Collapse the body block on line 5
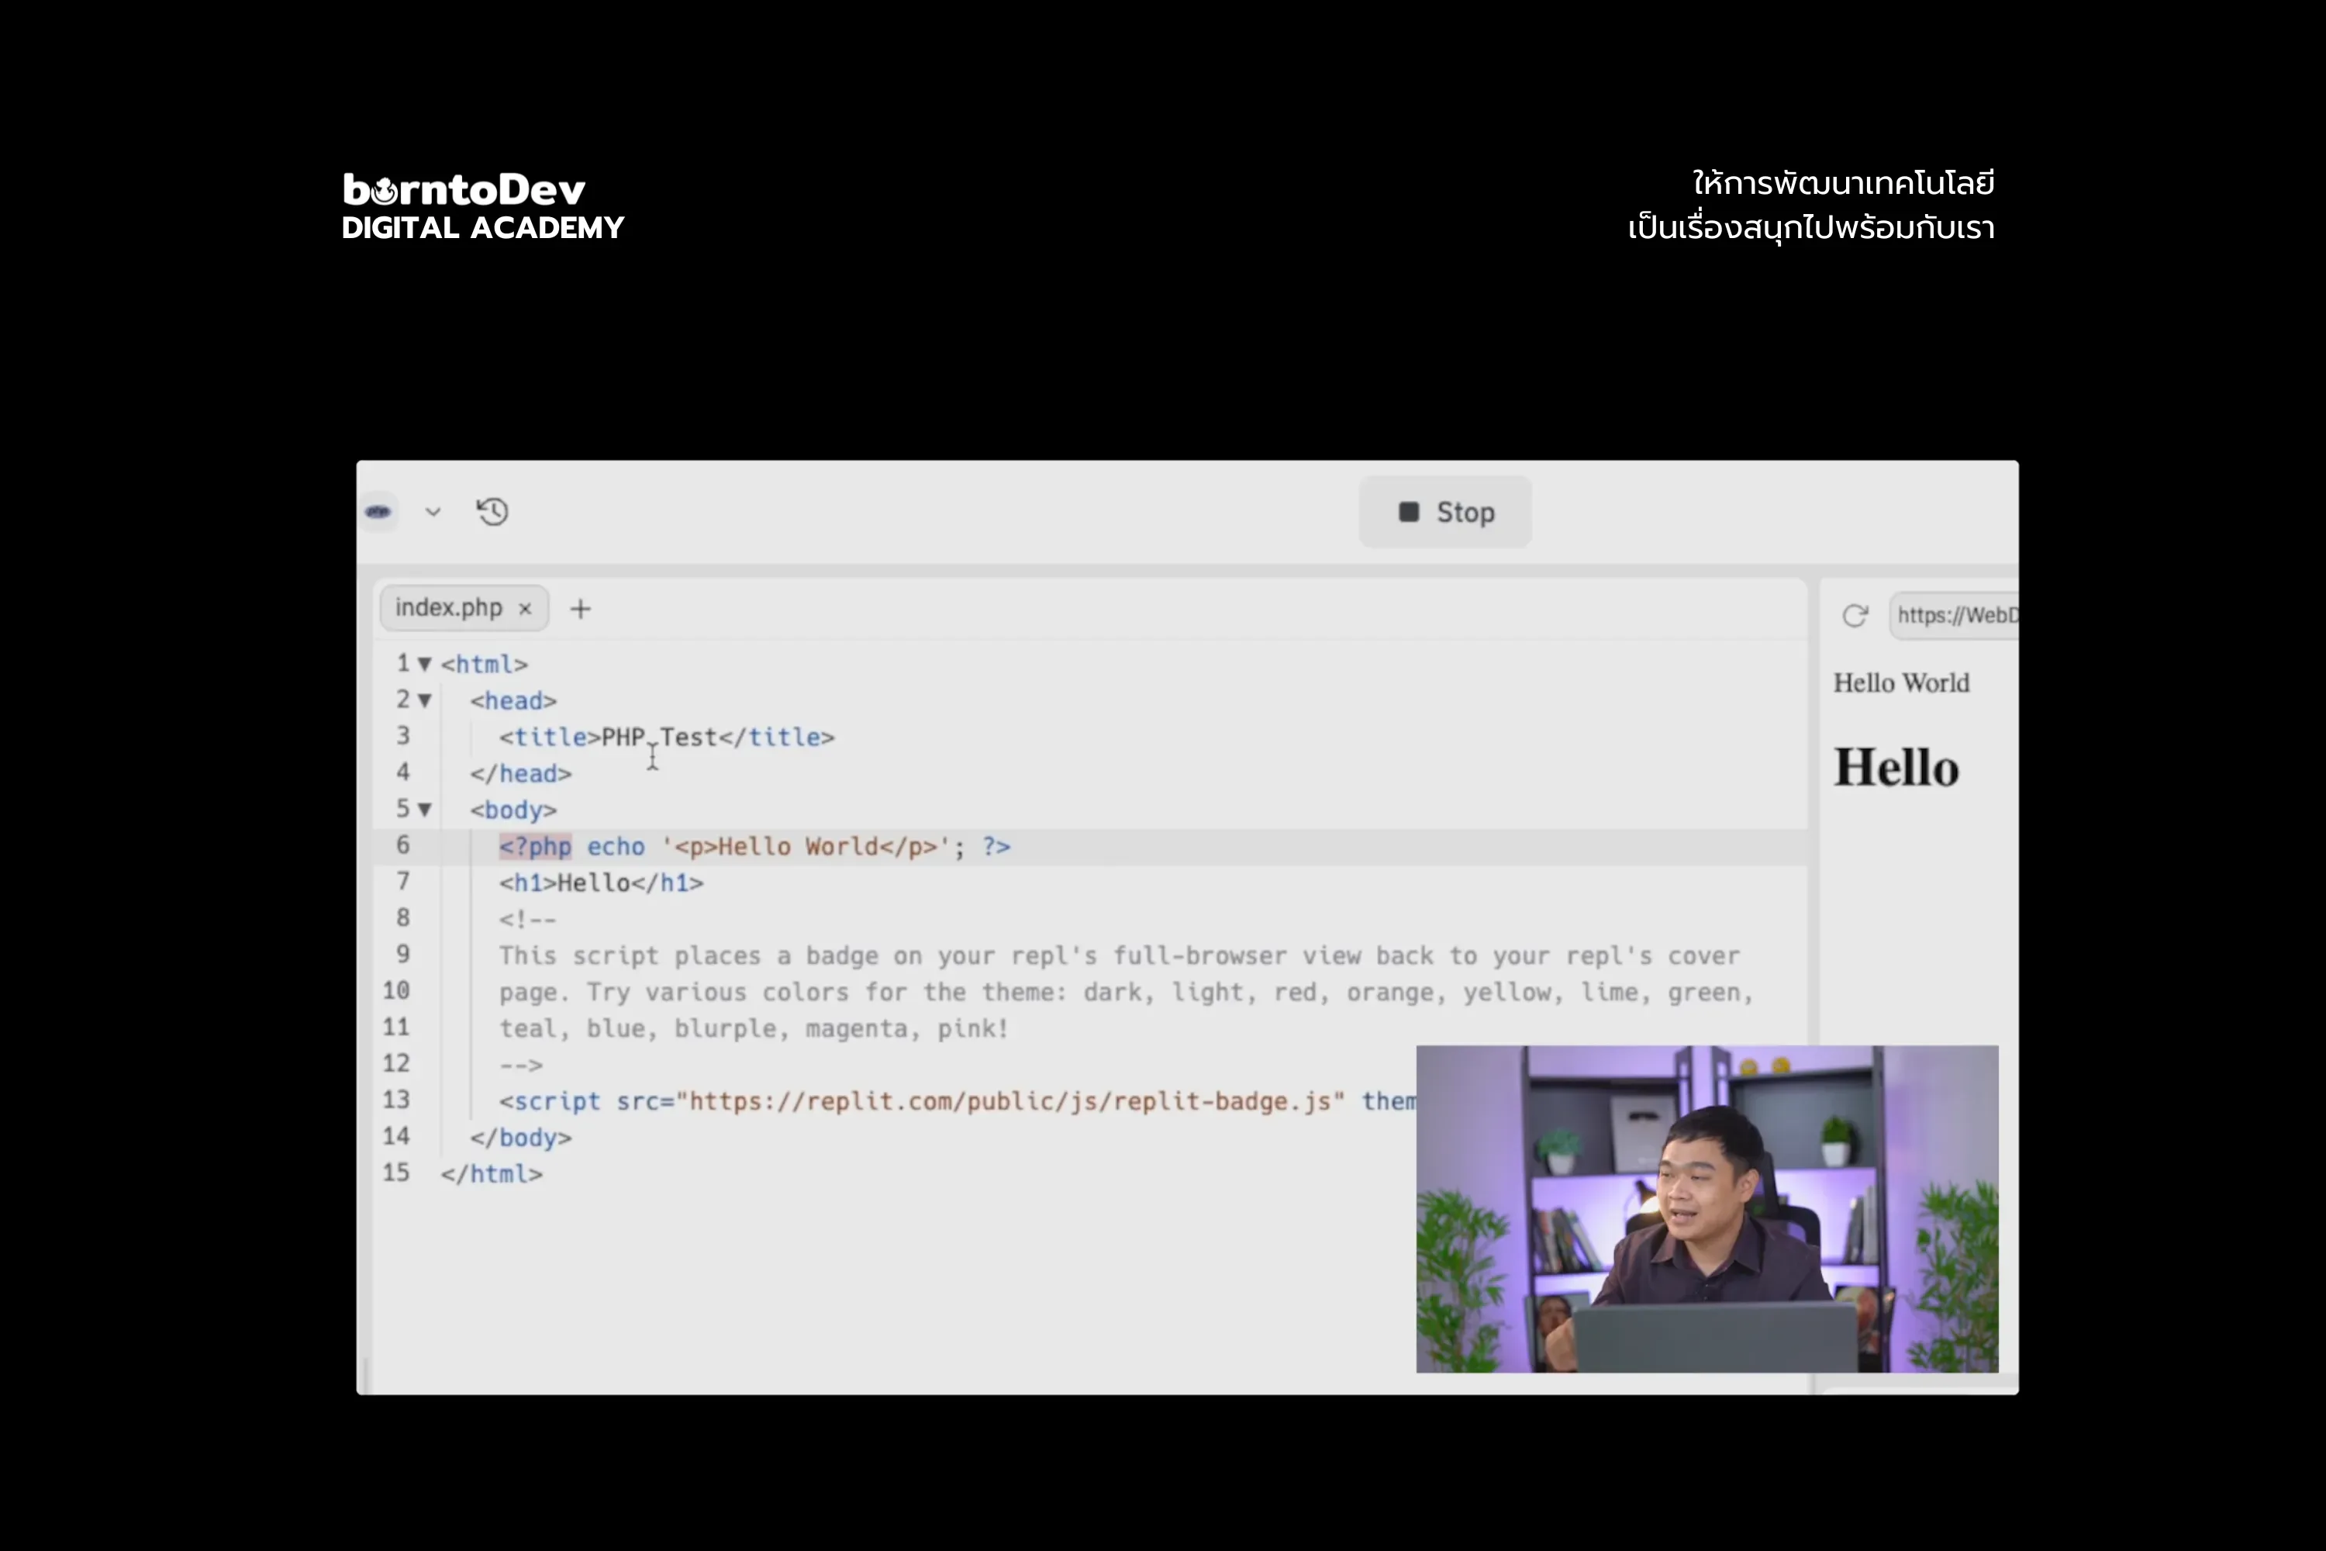This screenshot has width=2326, height=1551. (x=425, y=809)
